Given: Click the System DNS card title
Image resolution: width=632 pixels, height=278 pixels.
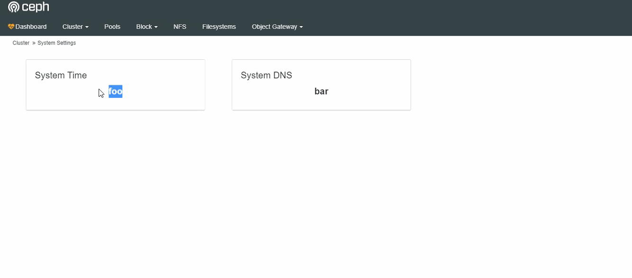Looking at the screenshot, I should pos(266,75).
